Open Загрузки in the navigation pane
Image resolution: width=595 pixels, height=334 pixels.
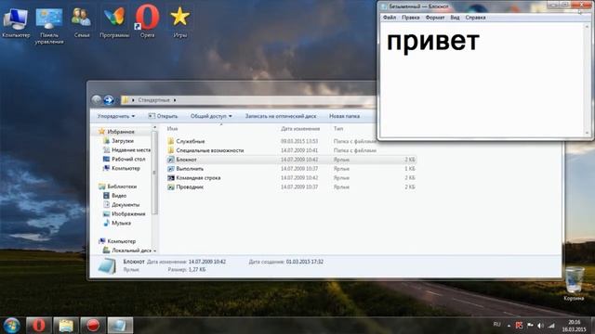[123, 141]
